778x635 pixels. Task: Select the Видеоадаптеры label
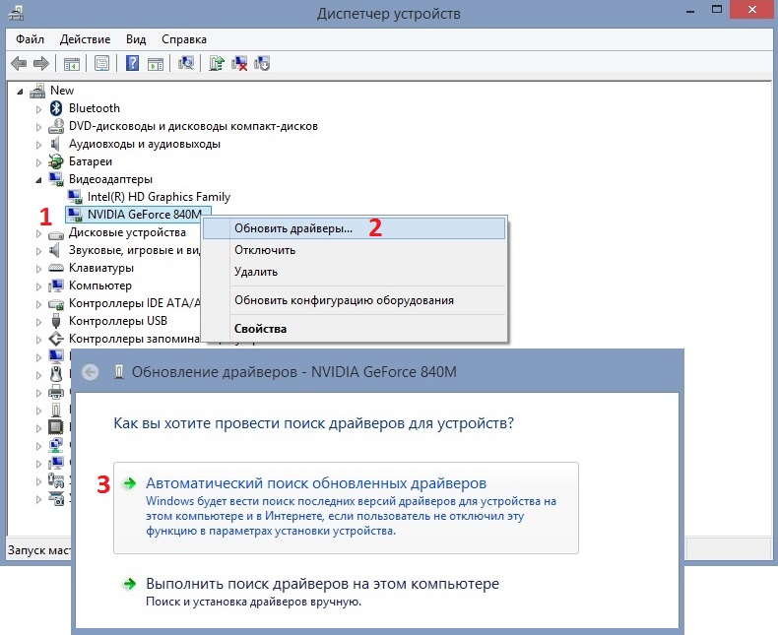(x=110, y=179)
